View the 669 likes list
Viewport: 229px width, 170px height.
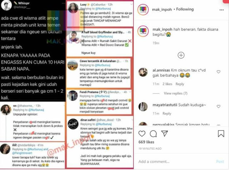[146, 142]
